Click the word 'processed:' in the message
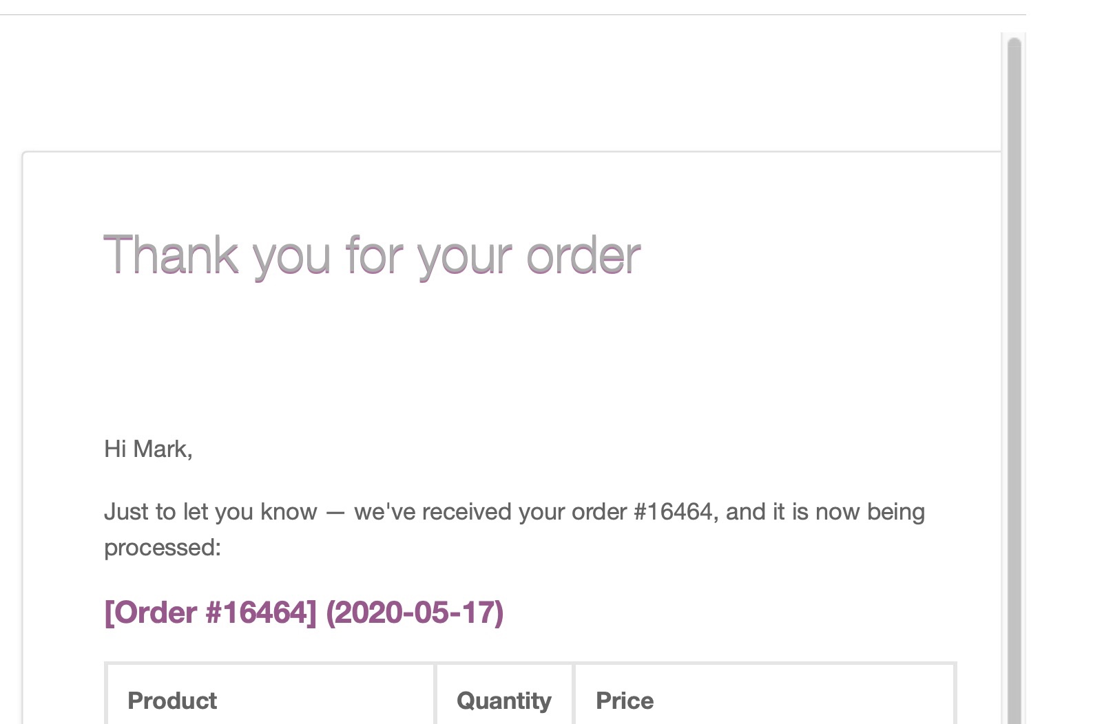 [163, 549]
